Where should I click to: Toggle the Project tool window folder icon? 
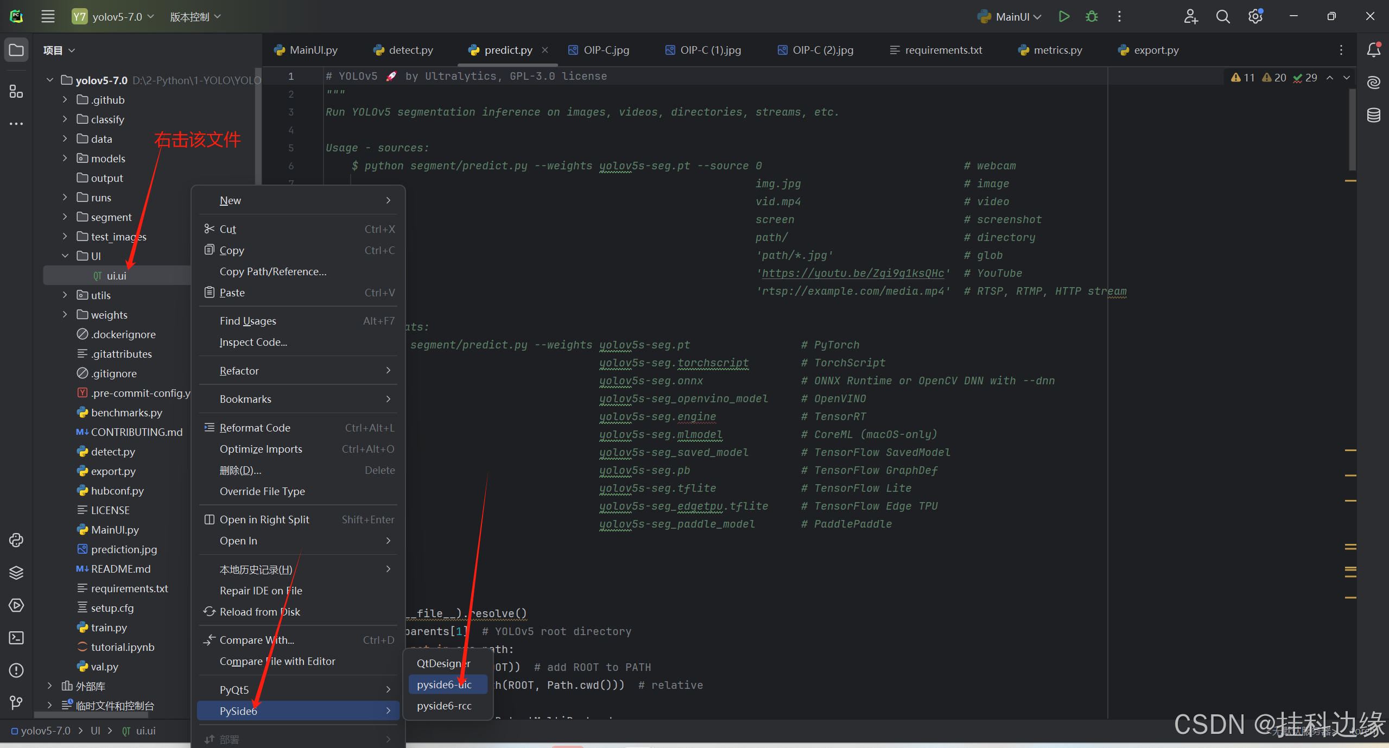[x=16, y=50]
